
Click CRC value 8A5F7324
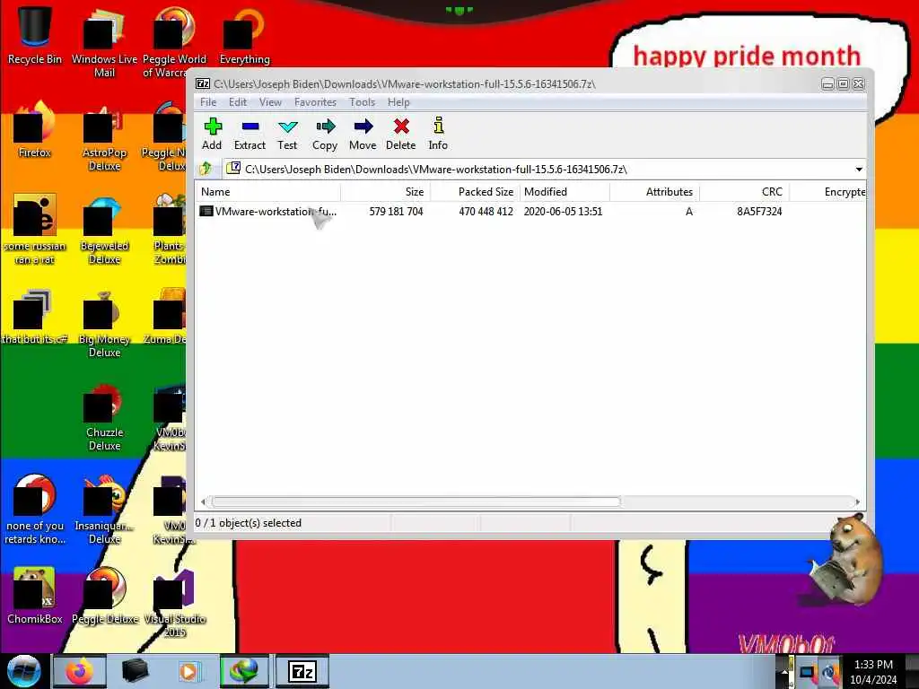point(759,212)
